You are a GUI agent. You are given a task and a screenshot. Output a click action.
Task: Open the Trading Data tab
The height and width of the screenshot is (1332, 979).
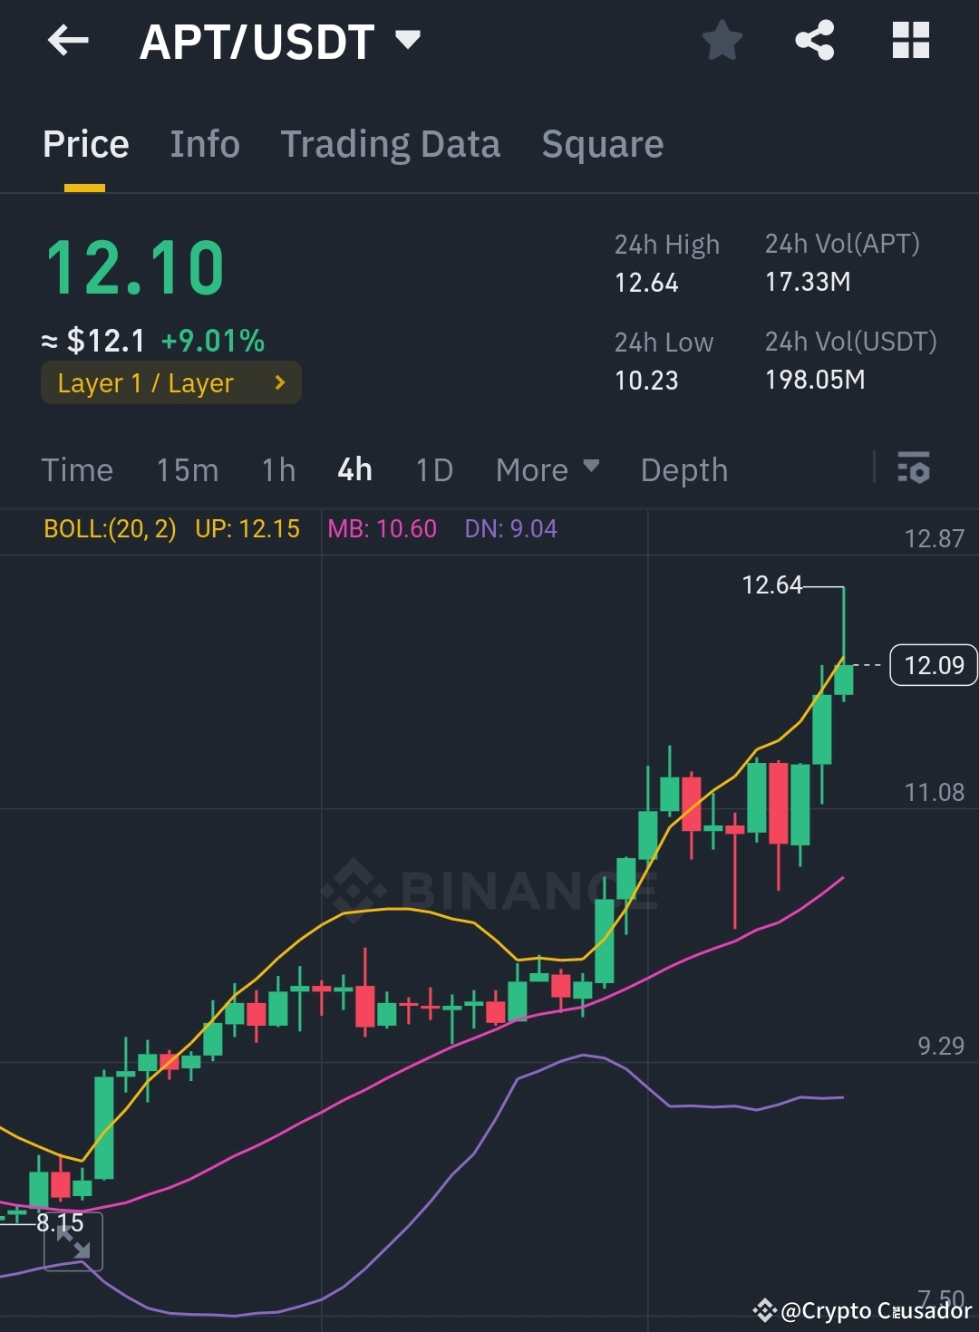391,144
